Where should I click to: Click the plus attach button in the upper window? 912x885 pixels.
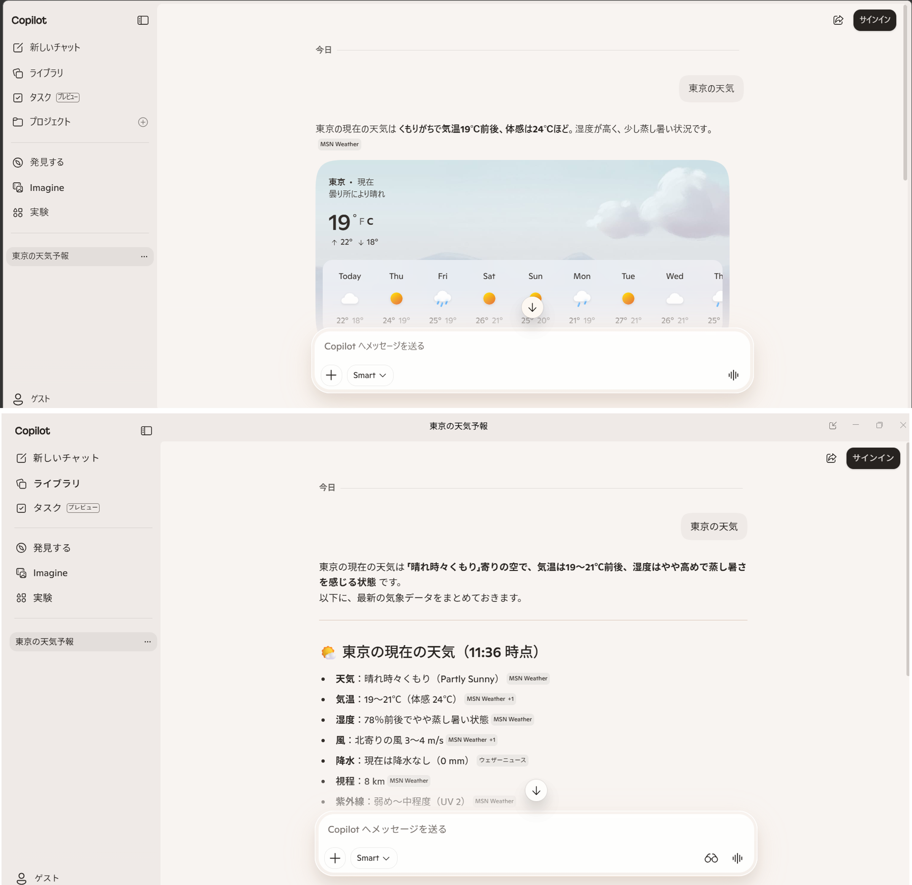[x=331, y=375]
